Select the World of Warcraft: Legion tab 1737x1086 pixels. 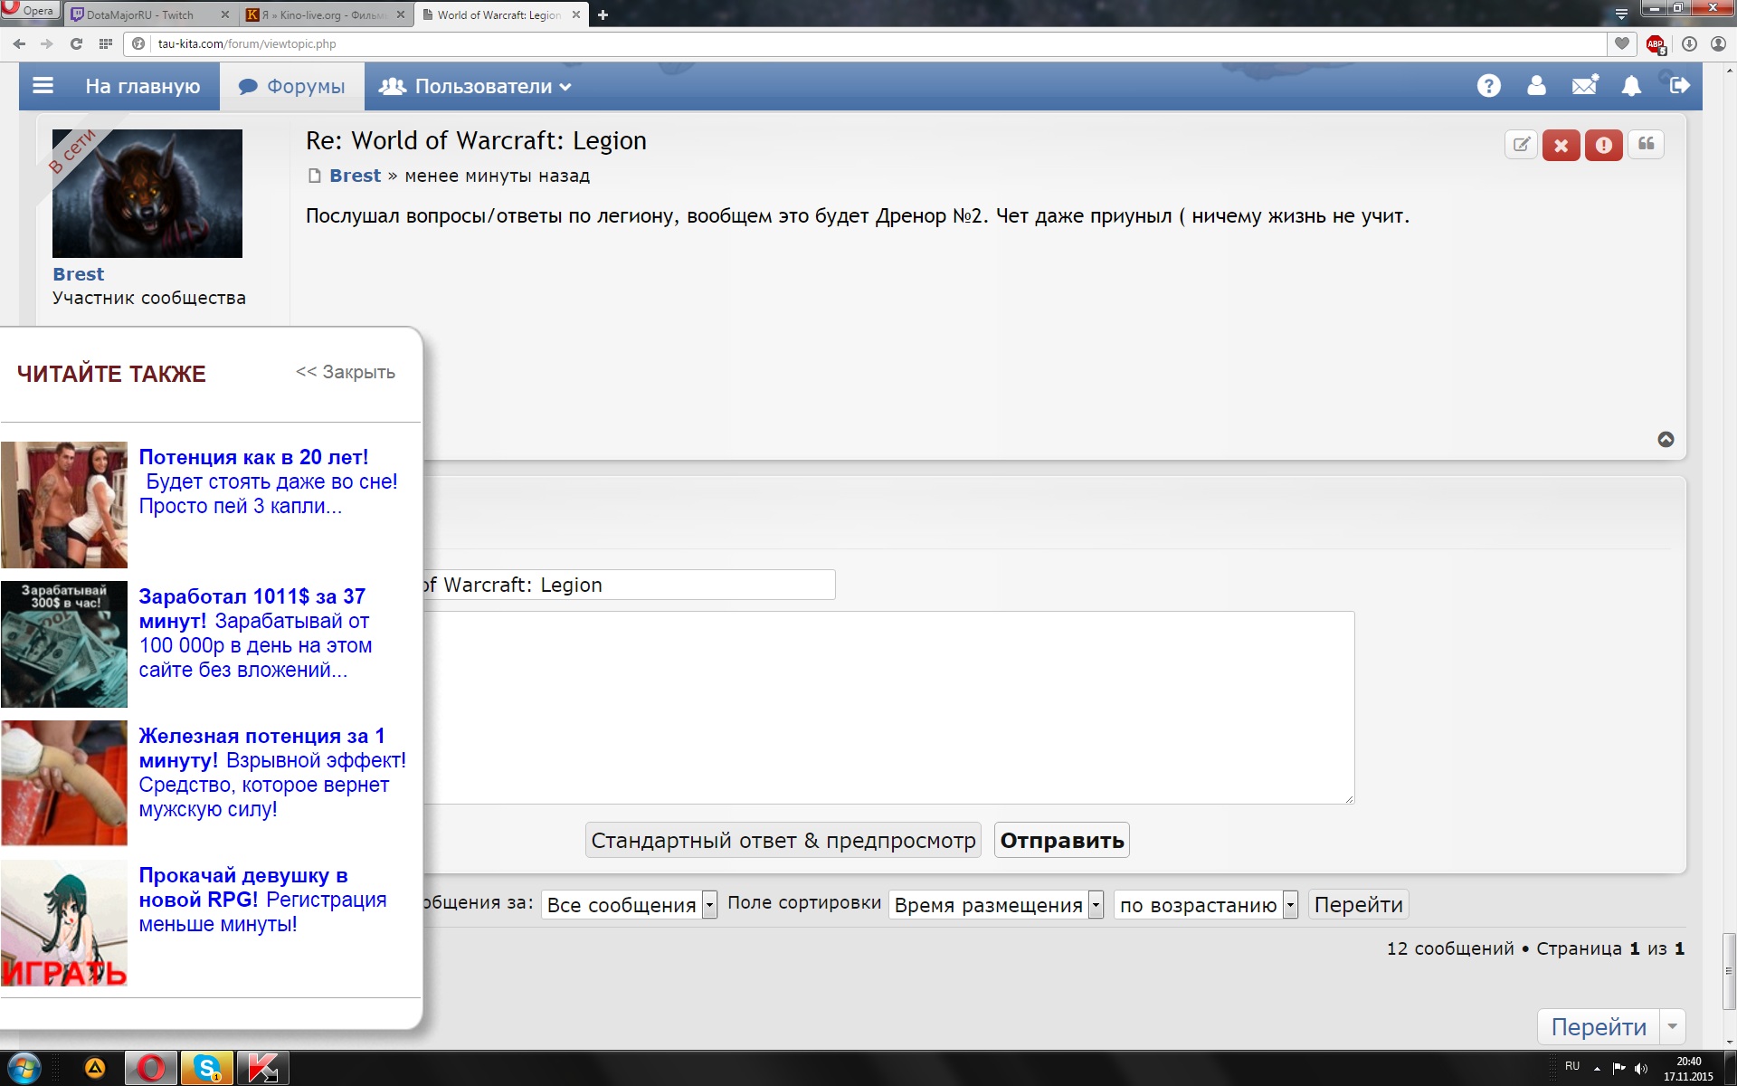tap(498, 14)
